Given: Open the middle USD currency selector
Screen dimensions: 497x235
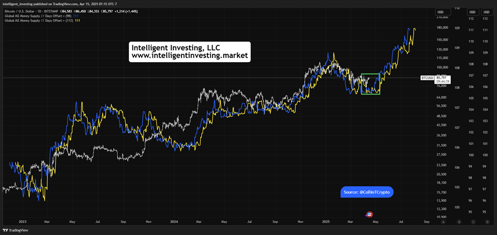Looking at the screenshot, I should [472, 12].
